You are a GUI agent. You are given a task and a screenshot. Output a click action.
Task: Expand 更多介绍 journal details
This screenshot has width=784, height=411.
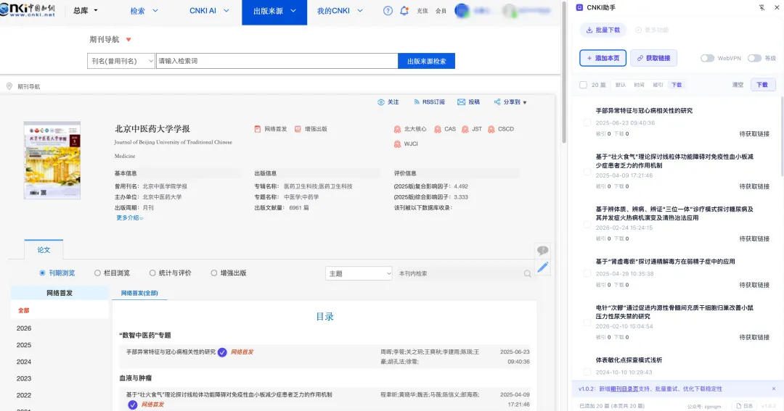pos(129,217)
